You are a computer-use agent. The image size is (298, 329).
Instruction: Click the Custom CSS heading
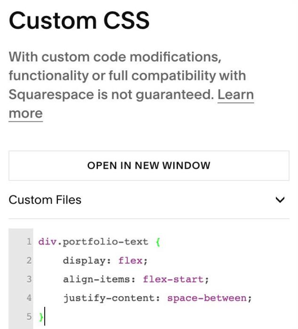pyautogui.click(x=79, y=21)
